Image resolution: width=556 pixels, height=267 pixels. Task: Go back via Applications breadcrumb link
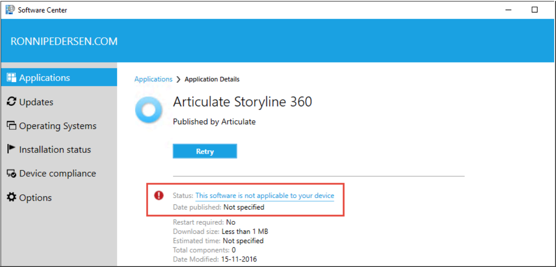(x=153, y=79)
